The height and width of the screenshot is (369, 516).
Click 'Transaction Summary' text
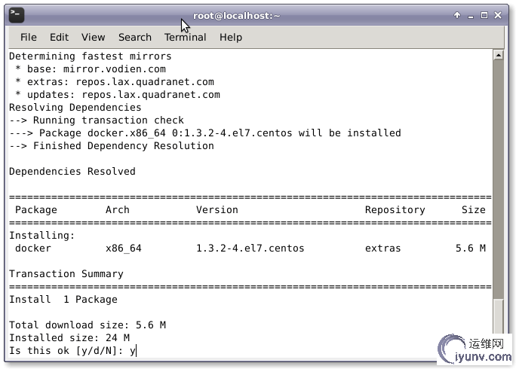66,274
